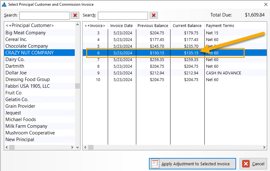Click customer list scroll left arrow
The height and width of the screenshot is (171, 270).
coord(7,147)
